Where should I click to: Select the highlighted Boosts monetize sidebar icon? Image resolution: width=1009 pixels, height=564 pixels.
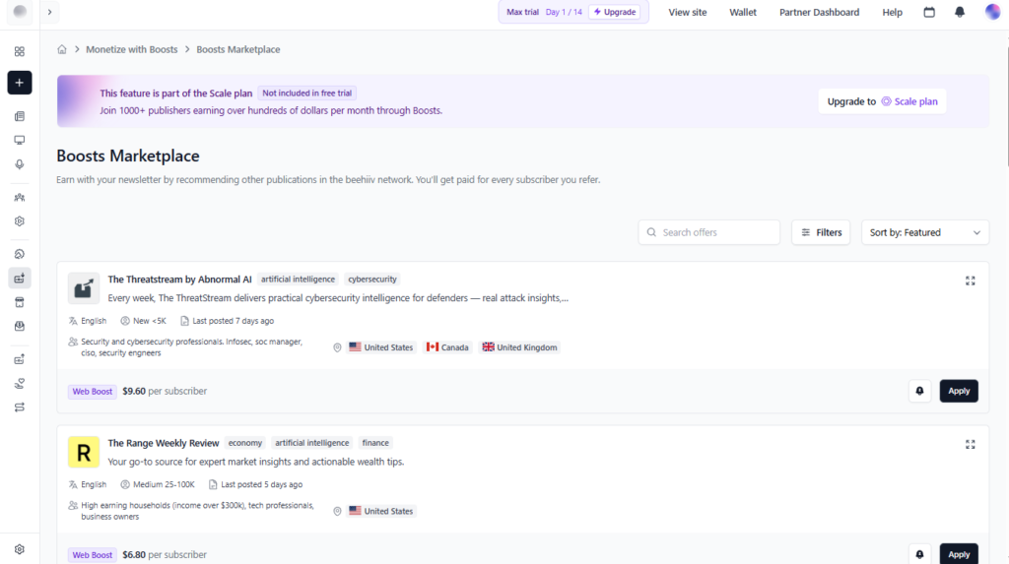pyautogui.click(x=20, y=279)
